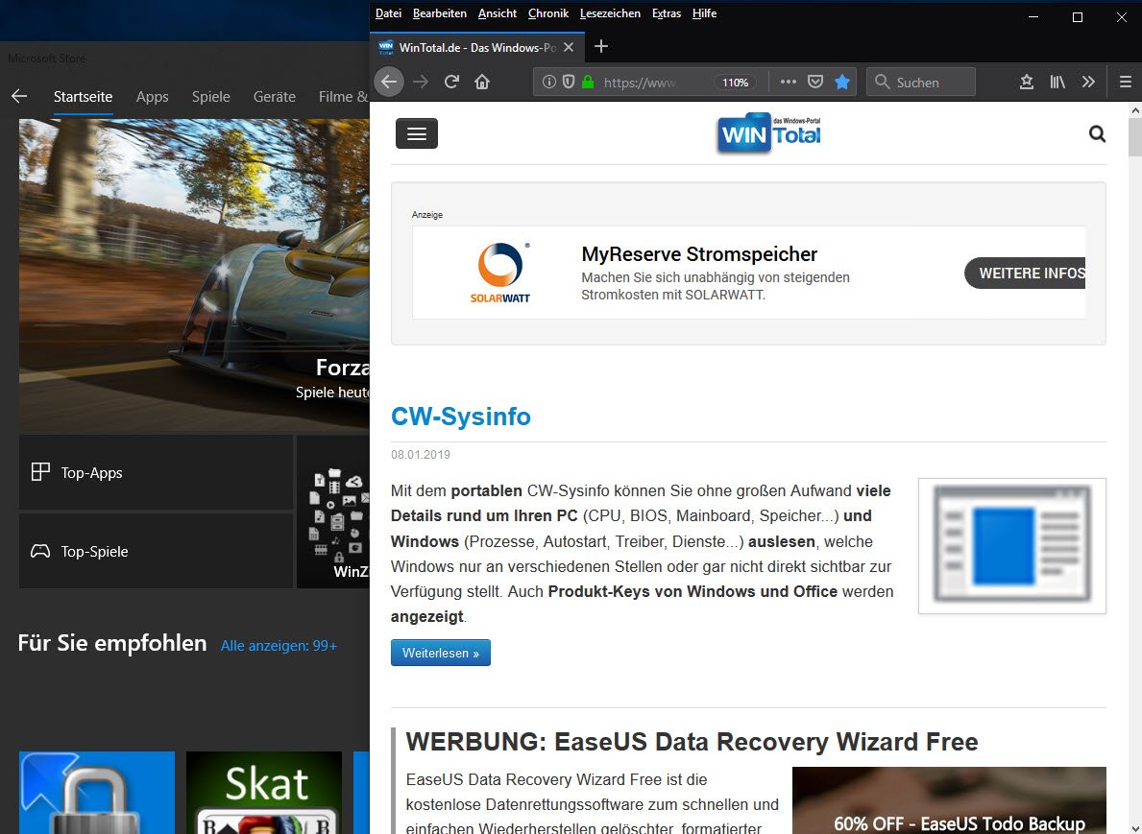Click the green secure connection padlock
Image resolution: width=1142 pixels, height=834 pixels.
point(588,82)
